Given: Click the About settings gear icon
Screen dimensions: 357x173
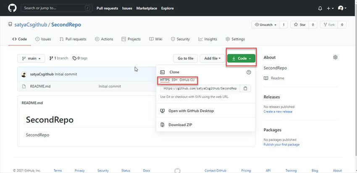Looking at the screenshot, I should click(335, 57).
